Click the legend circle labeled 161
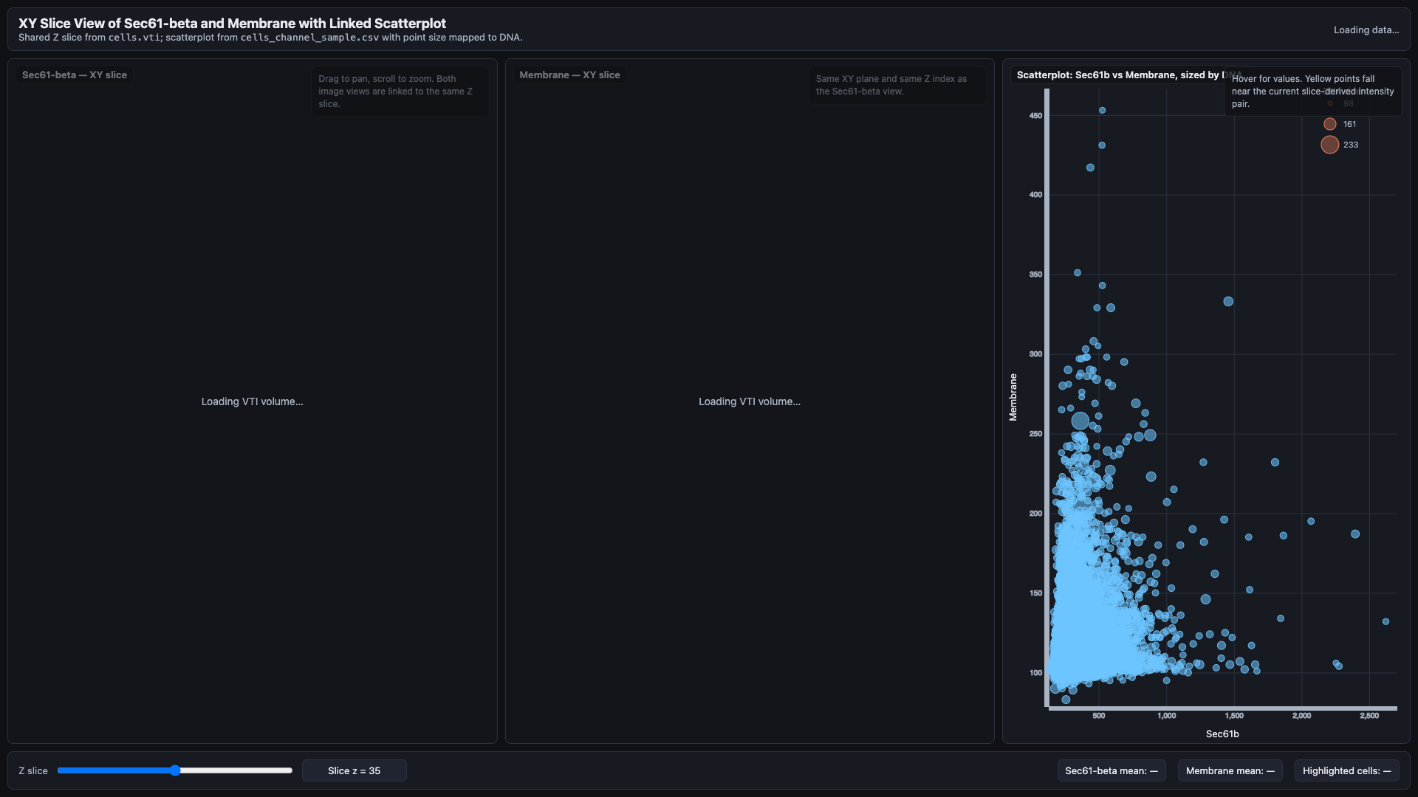 tap(1329, 124)
